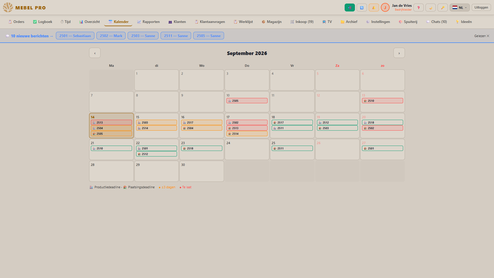
Task: Dismiss messages with Gelezen ×
Action: (482, 36)
